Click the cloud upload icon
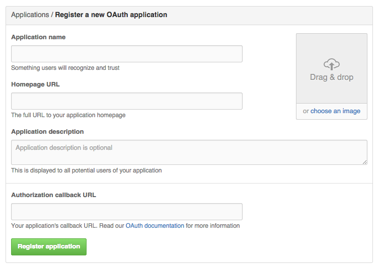This screenshot has height=269, width=379. coord(332,64)
